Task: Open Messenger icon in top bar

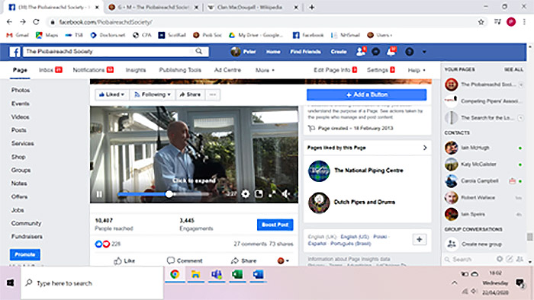Action: tap(375, 52)
